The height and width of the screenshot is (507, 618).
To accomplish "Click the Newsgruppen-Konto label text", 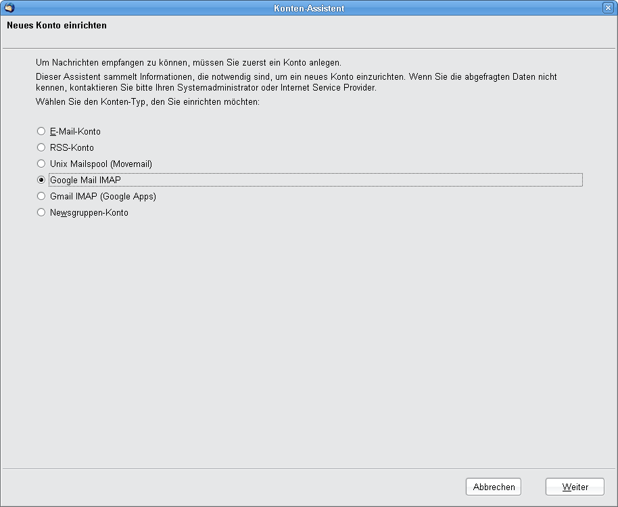I will 89,213.
